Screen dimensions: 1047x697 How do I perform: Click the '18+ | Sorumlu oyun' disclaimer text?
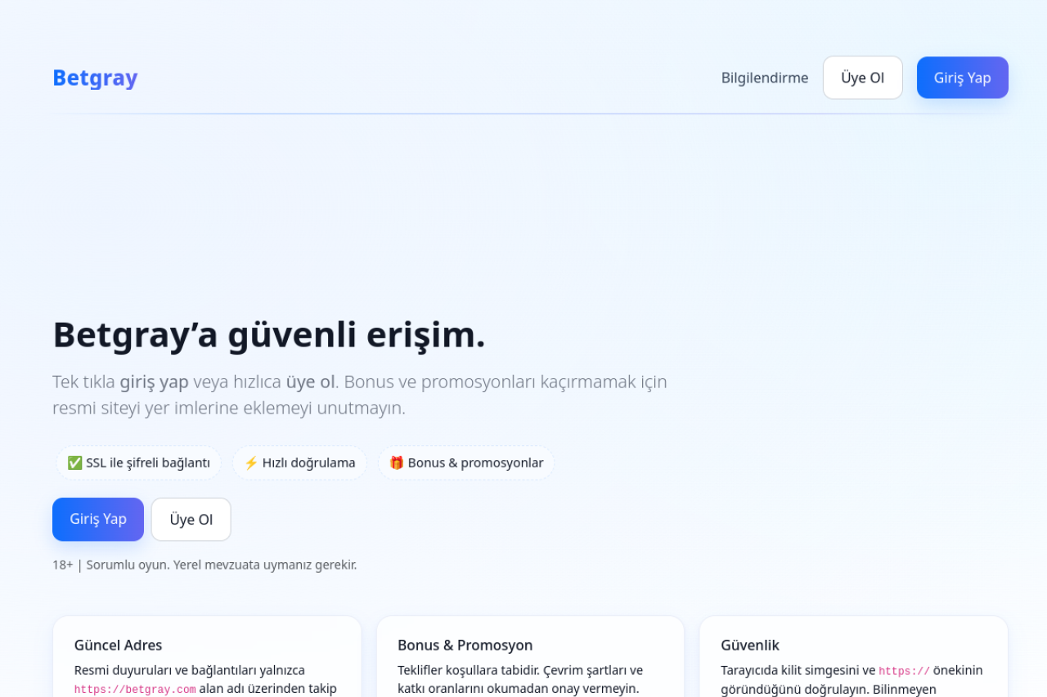204,565
